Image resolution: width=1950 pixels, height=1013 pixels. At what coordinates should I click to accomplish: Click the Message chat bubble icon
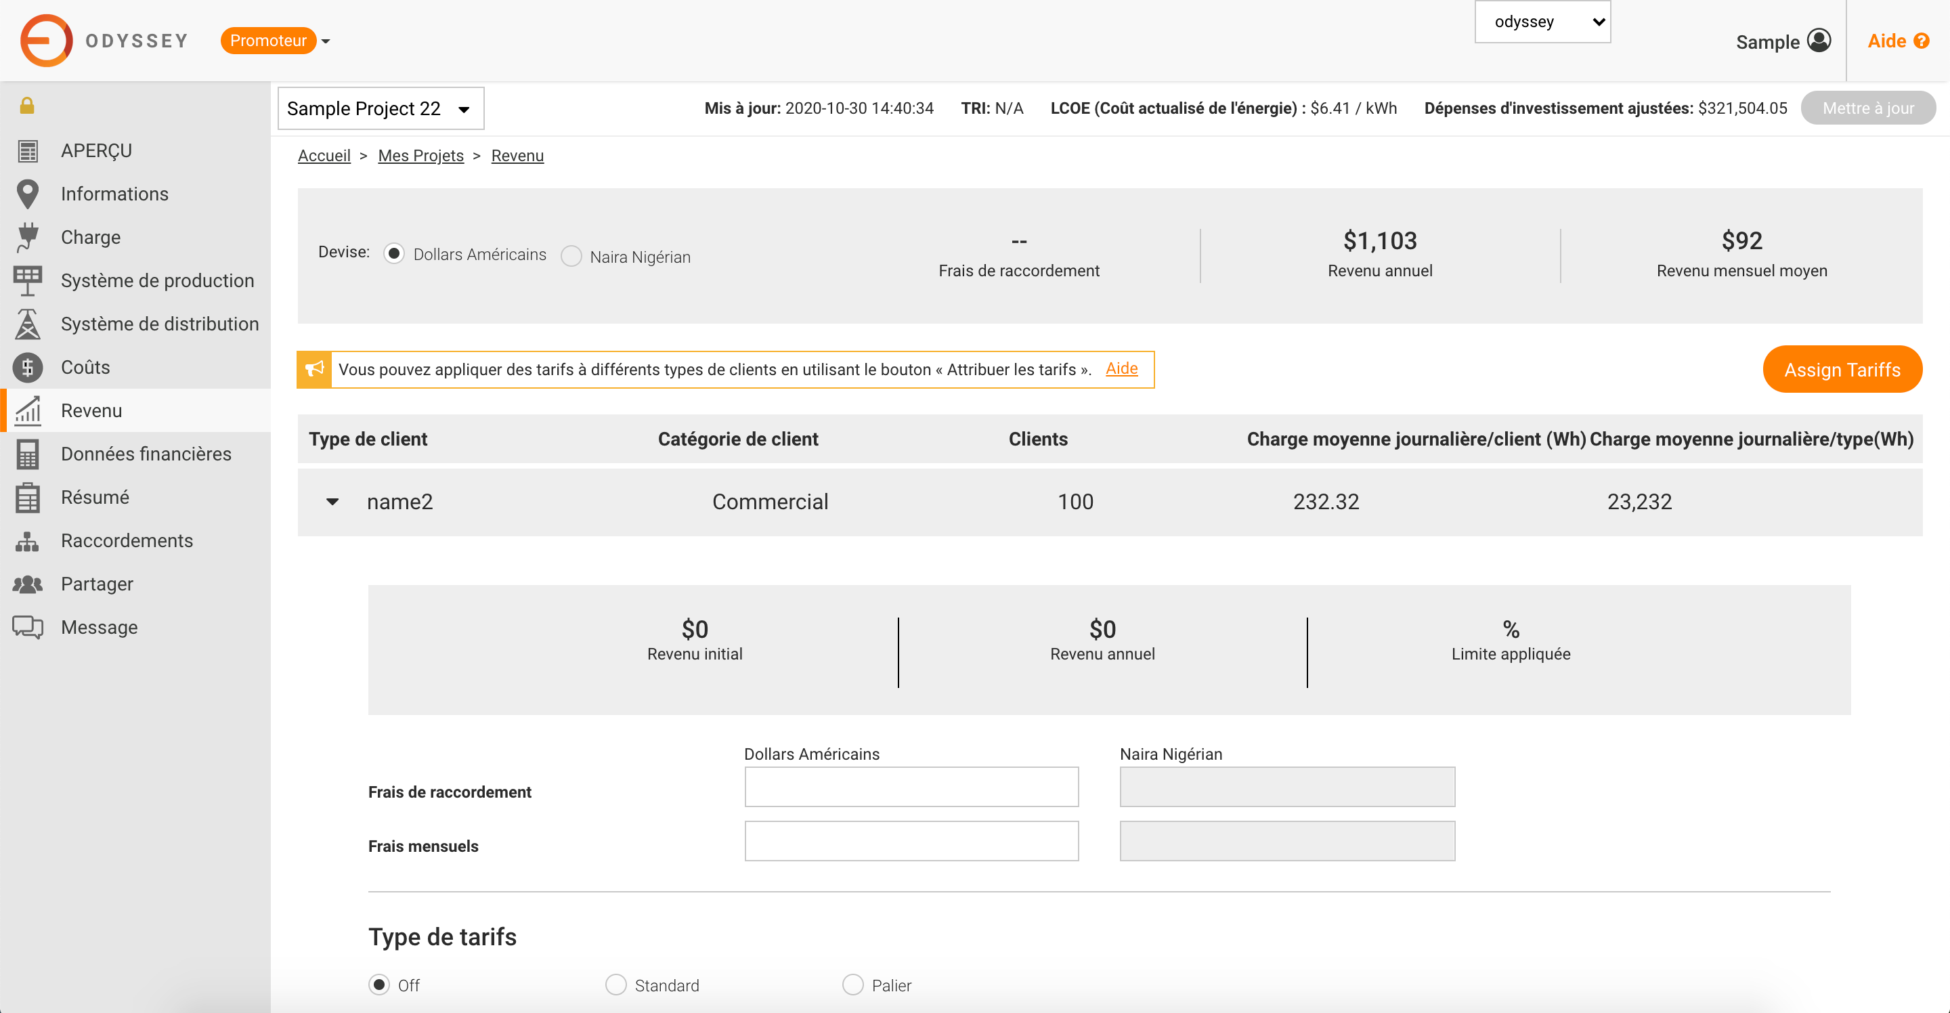pos(27,627)
